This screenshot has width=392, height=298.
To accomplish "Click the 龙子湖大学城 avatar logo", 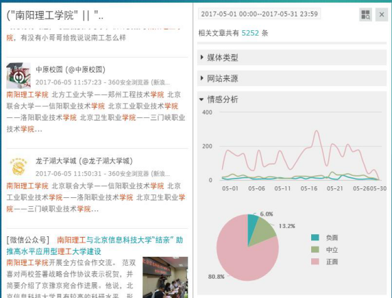I will point(19,166).
